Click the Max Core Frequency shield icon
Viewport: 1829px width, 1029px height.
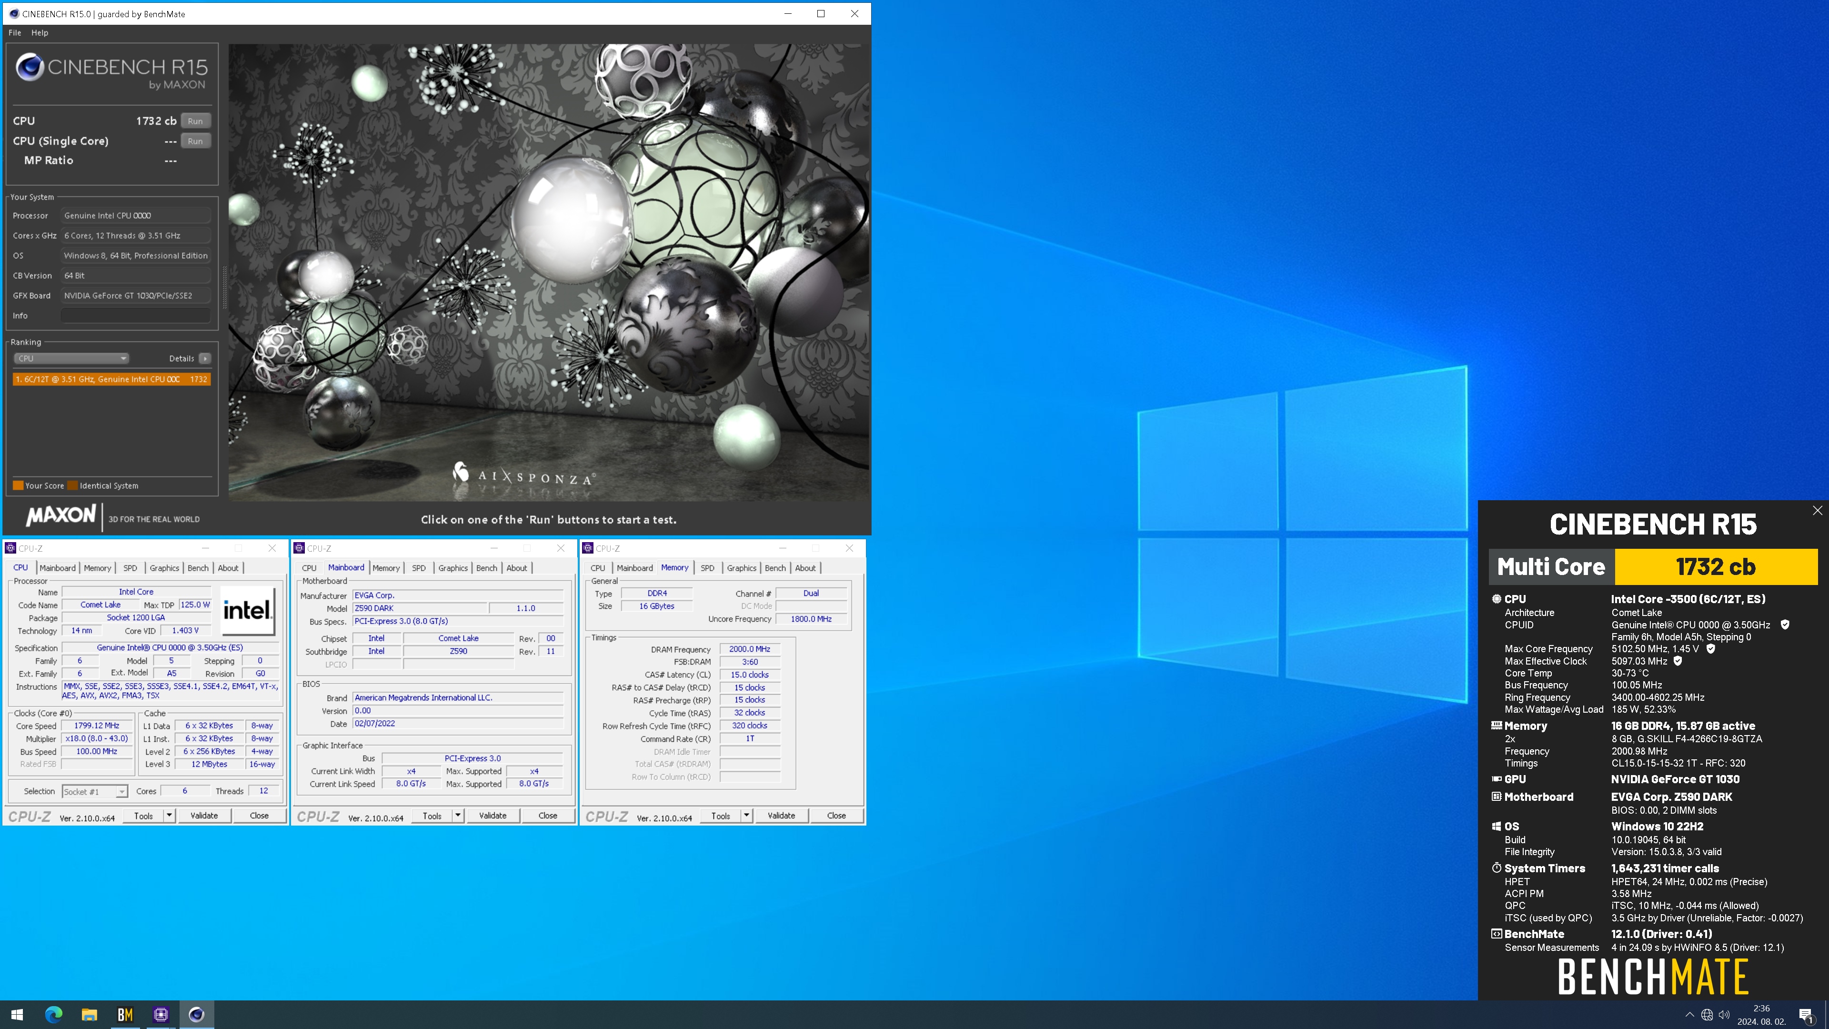[1710, 648]
